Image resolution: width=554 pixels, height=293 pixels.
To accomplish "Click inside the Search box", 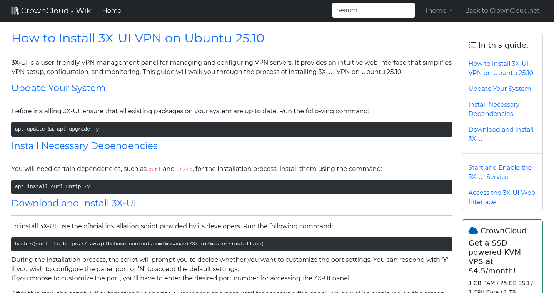I will [373, 10].
